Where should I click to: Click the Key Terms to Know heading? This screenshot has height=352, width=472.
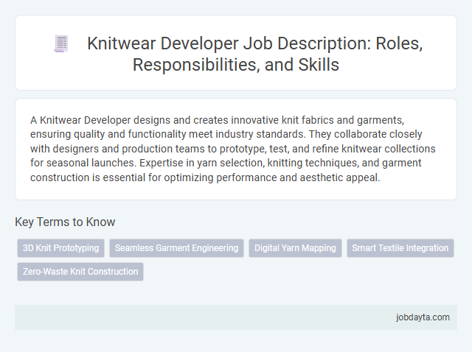(65, 222)
